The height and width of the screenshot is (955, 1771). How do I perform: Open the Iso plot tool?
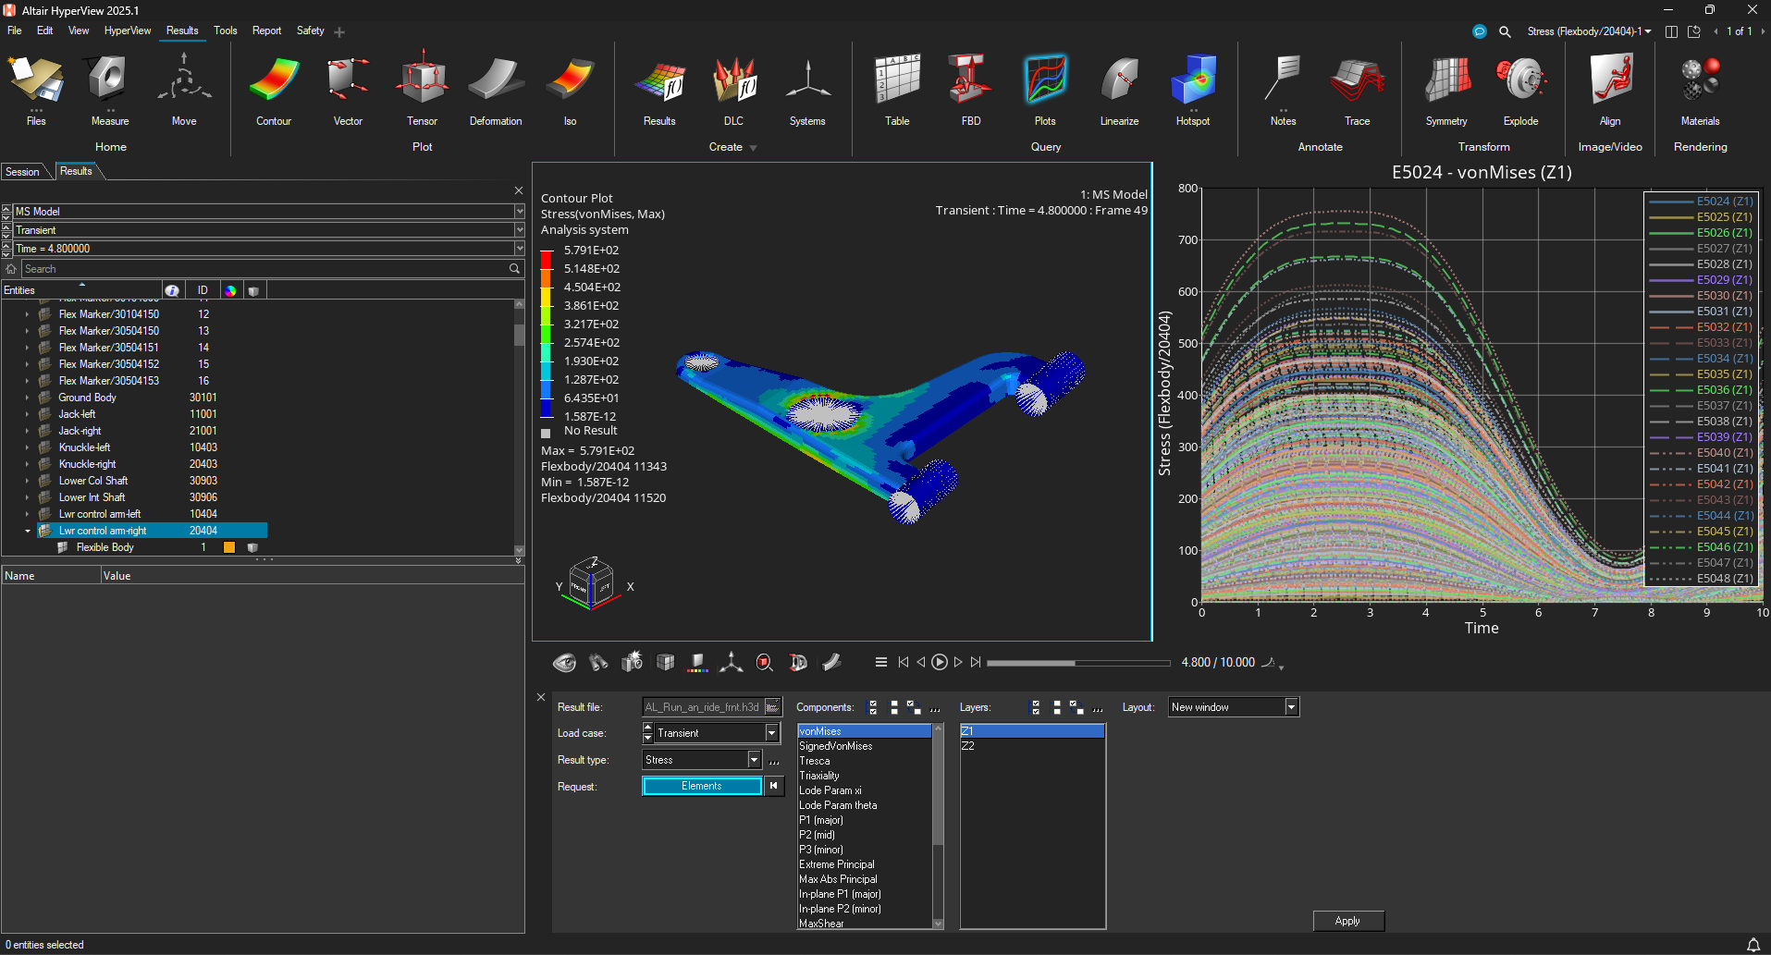pyautogui.click(x=570, y=91)
